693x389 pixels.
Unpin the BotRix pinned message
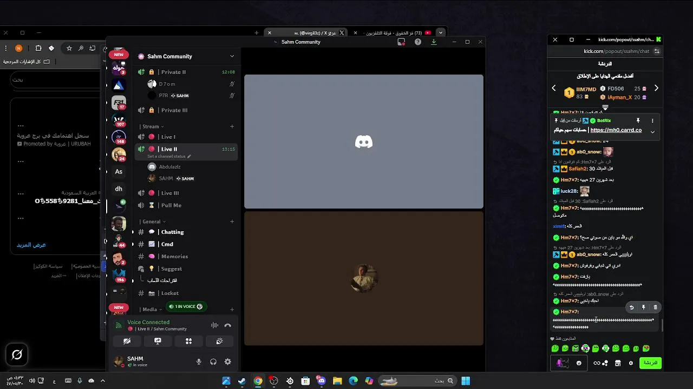pos(638,120)
